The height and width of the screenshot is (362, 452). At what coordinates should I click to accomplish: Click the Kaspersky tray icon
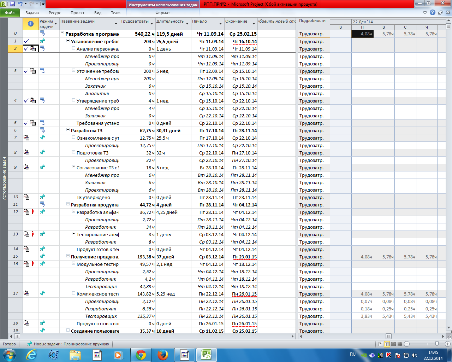389,355
